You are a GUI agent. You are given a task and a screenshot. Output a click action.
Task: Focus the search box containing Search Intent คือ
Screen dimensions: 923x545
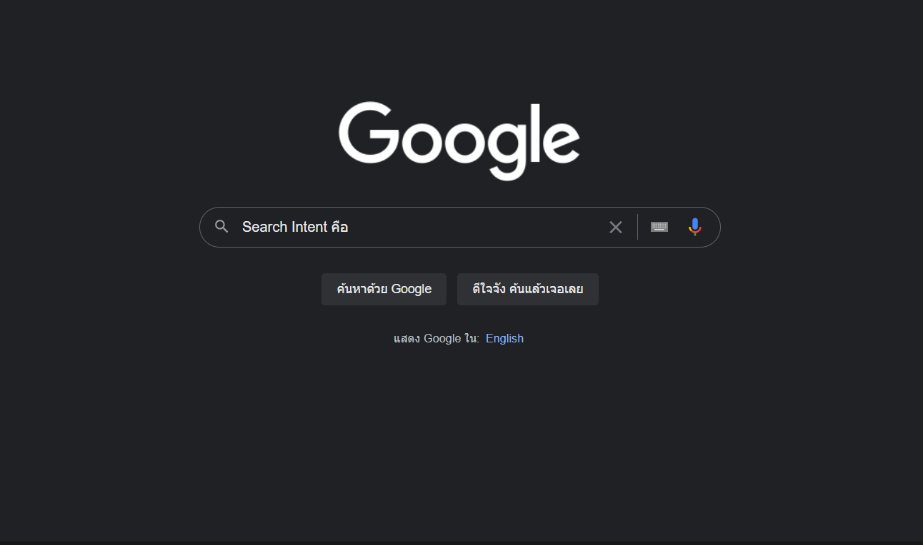coord(460,227)
